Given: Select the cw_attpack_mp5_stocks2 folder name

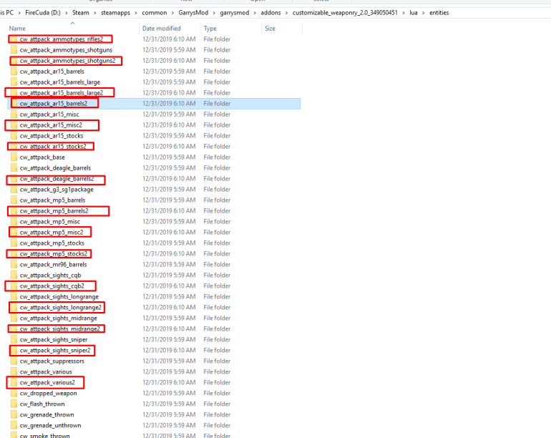Looking at the screenshot, I should [54, 253].
